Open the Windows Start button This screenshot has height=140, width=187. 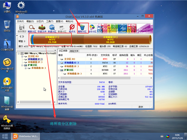coord(5,136)
